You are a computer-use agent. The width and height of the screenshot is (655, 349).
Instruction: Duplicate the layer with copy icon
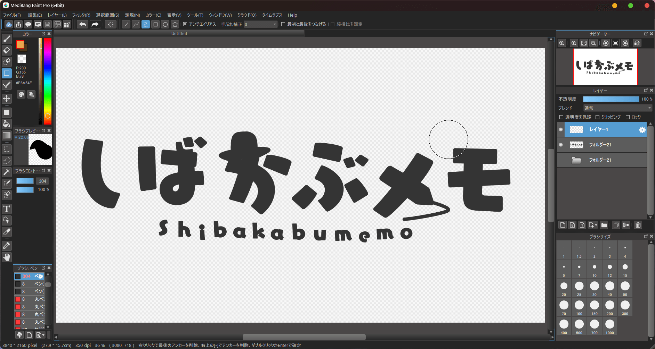click(616, 225)
